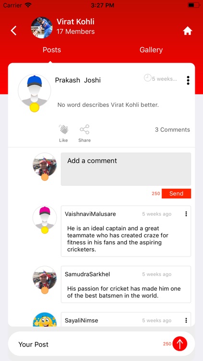
Task: Open the 3 Comments link
Action: tap(172, 129)
